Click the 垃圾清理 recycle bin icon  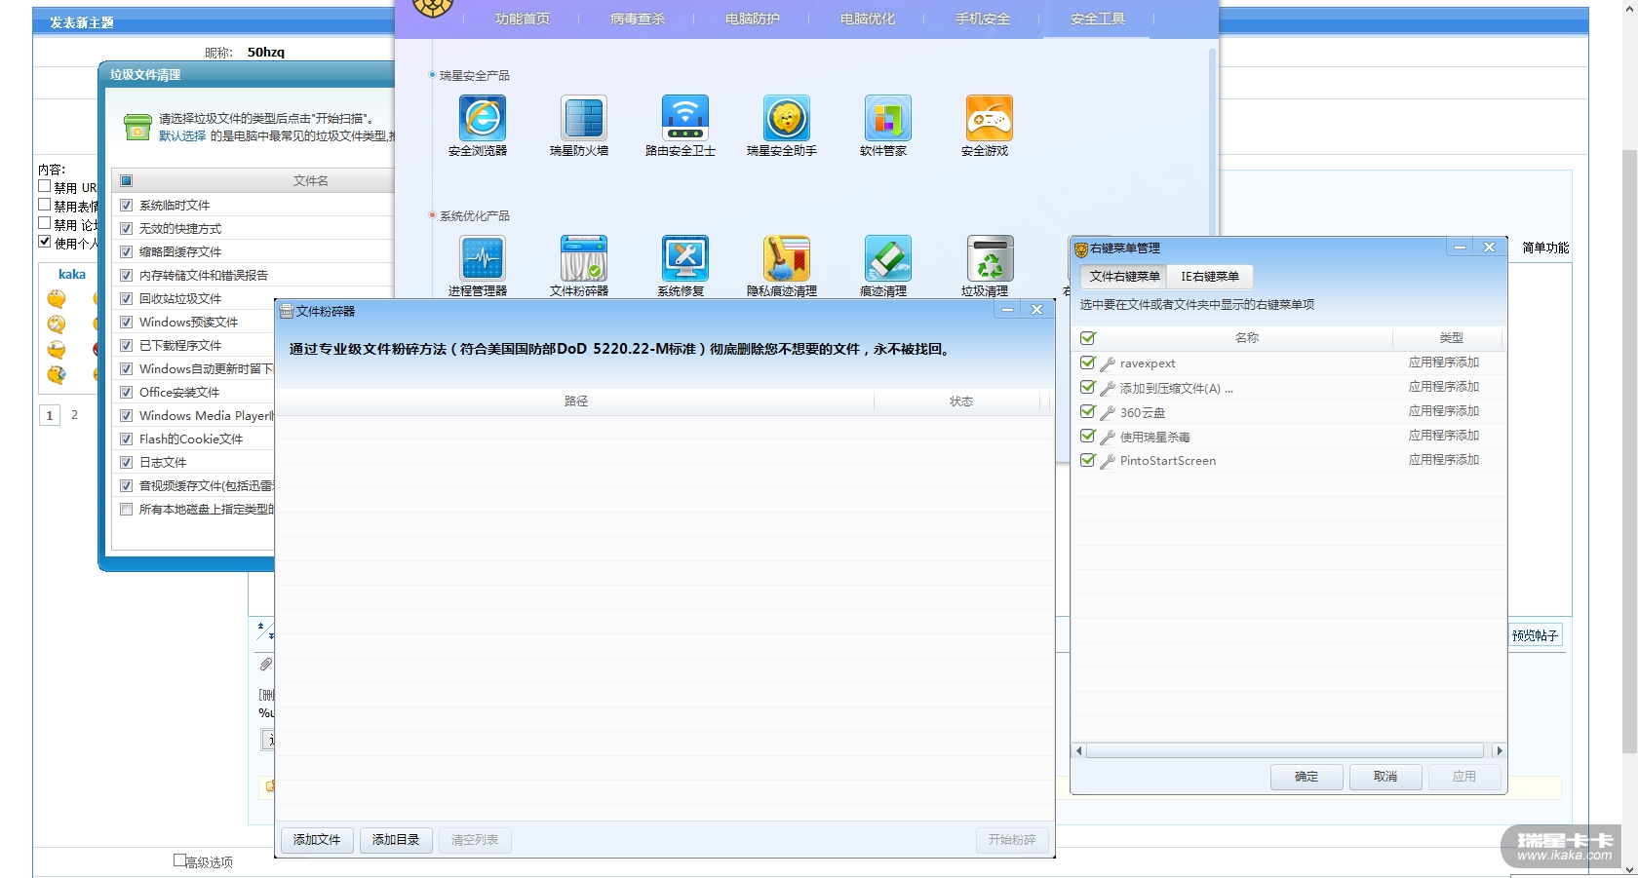(x=990, y=259)
